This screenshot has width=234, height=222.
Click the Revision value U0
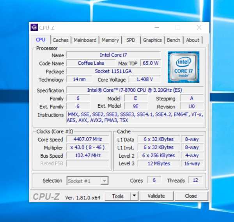pyautogui.click(x=191, y=106)
